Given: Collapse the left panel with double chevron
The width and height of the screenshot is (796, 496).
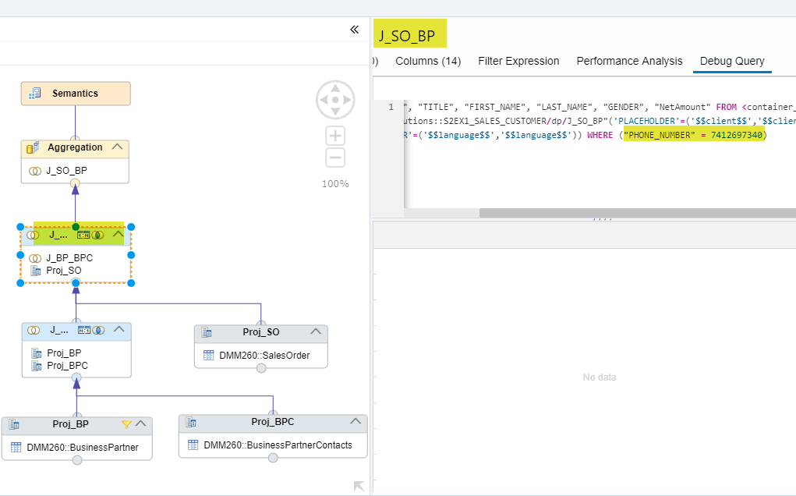Looking at the screenshot, I should 355,30.
